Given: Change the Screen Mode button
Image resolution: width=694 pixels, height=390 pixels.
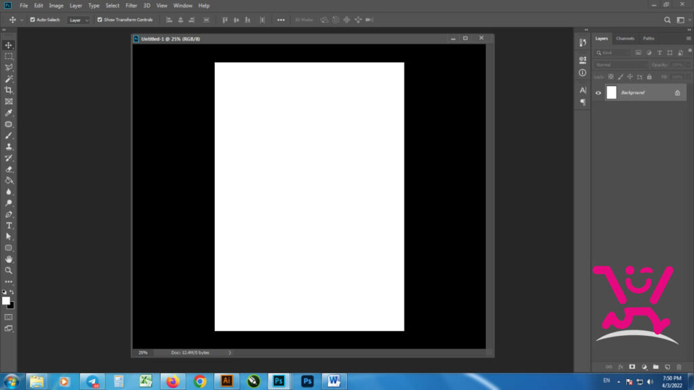Looking at the screenshot, I should coord(8,328).
